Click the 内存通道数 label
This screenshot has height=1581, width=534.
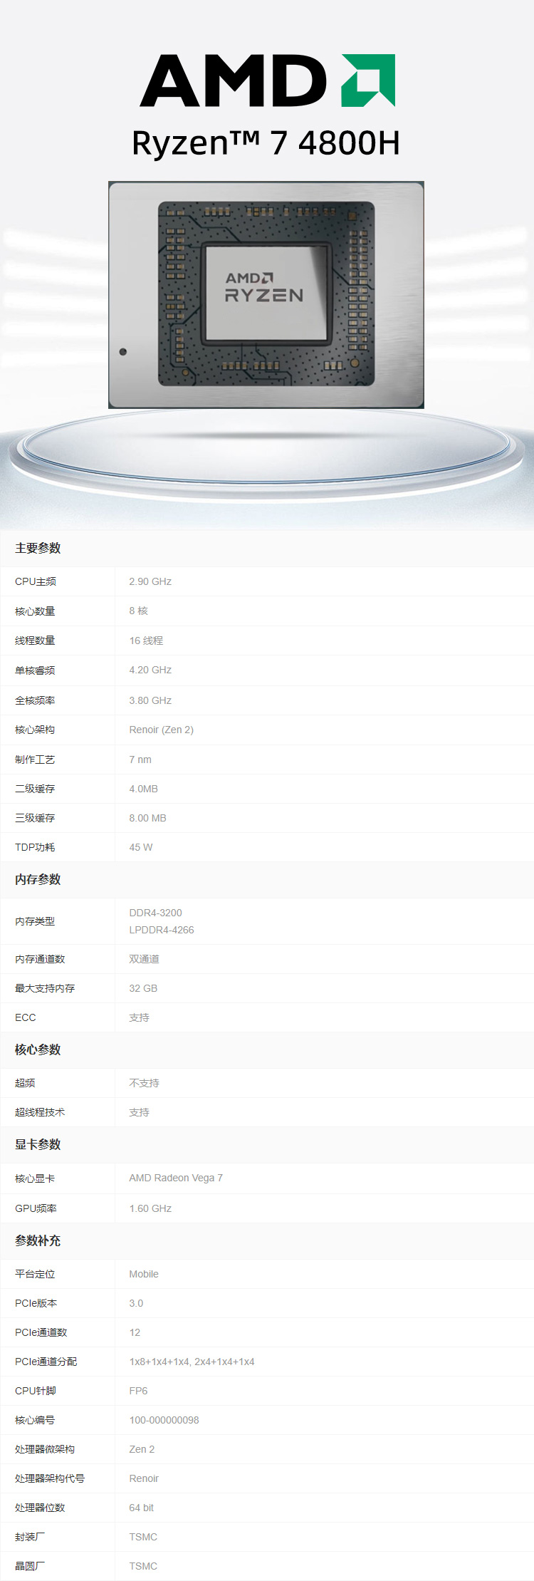(x=40, y=959)
